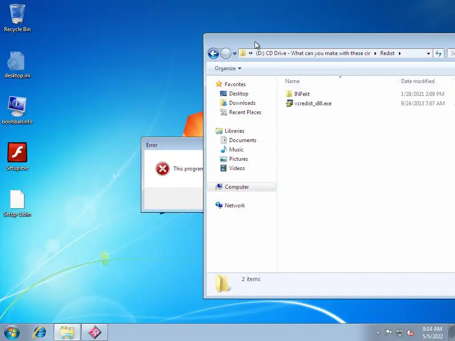Image resolution: width=455 pixels, height=341 pixels.
Task: Click the Error dialog title bar
Action: click(172, 145)
